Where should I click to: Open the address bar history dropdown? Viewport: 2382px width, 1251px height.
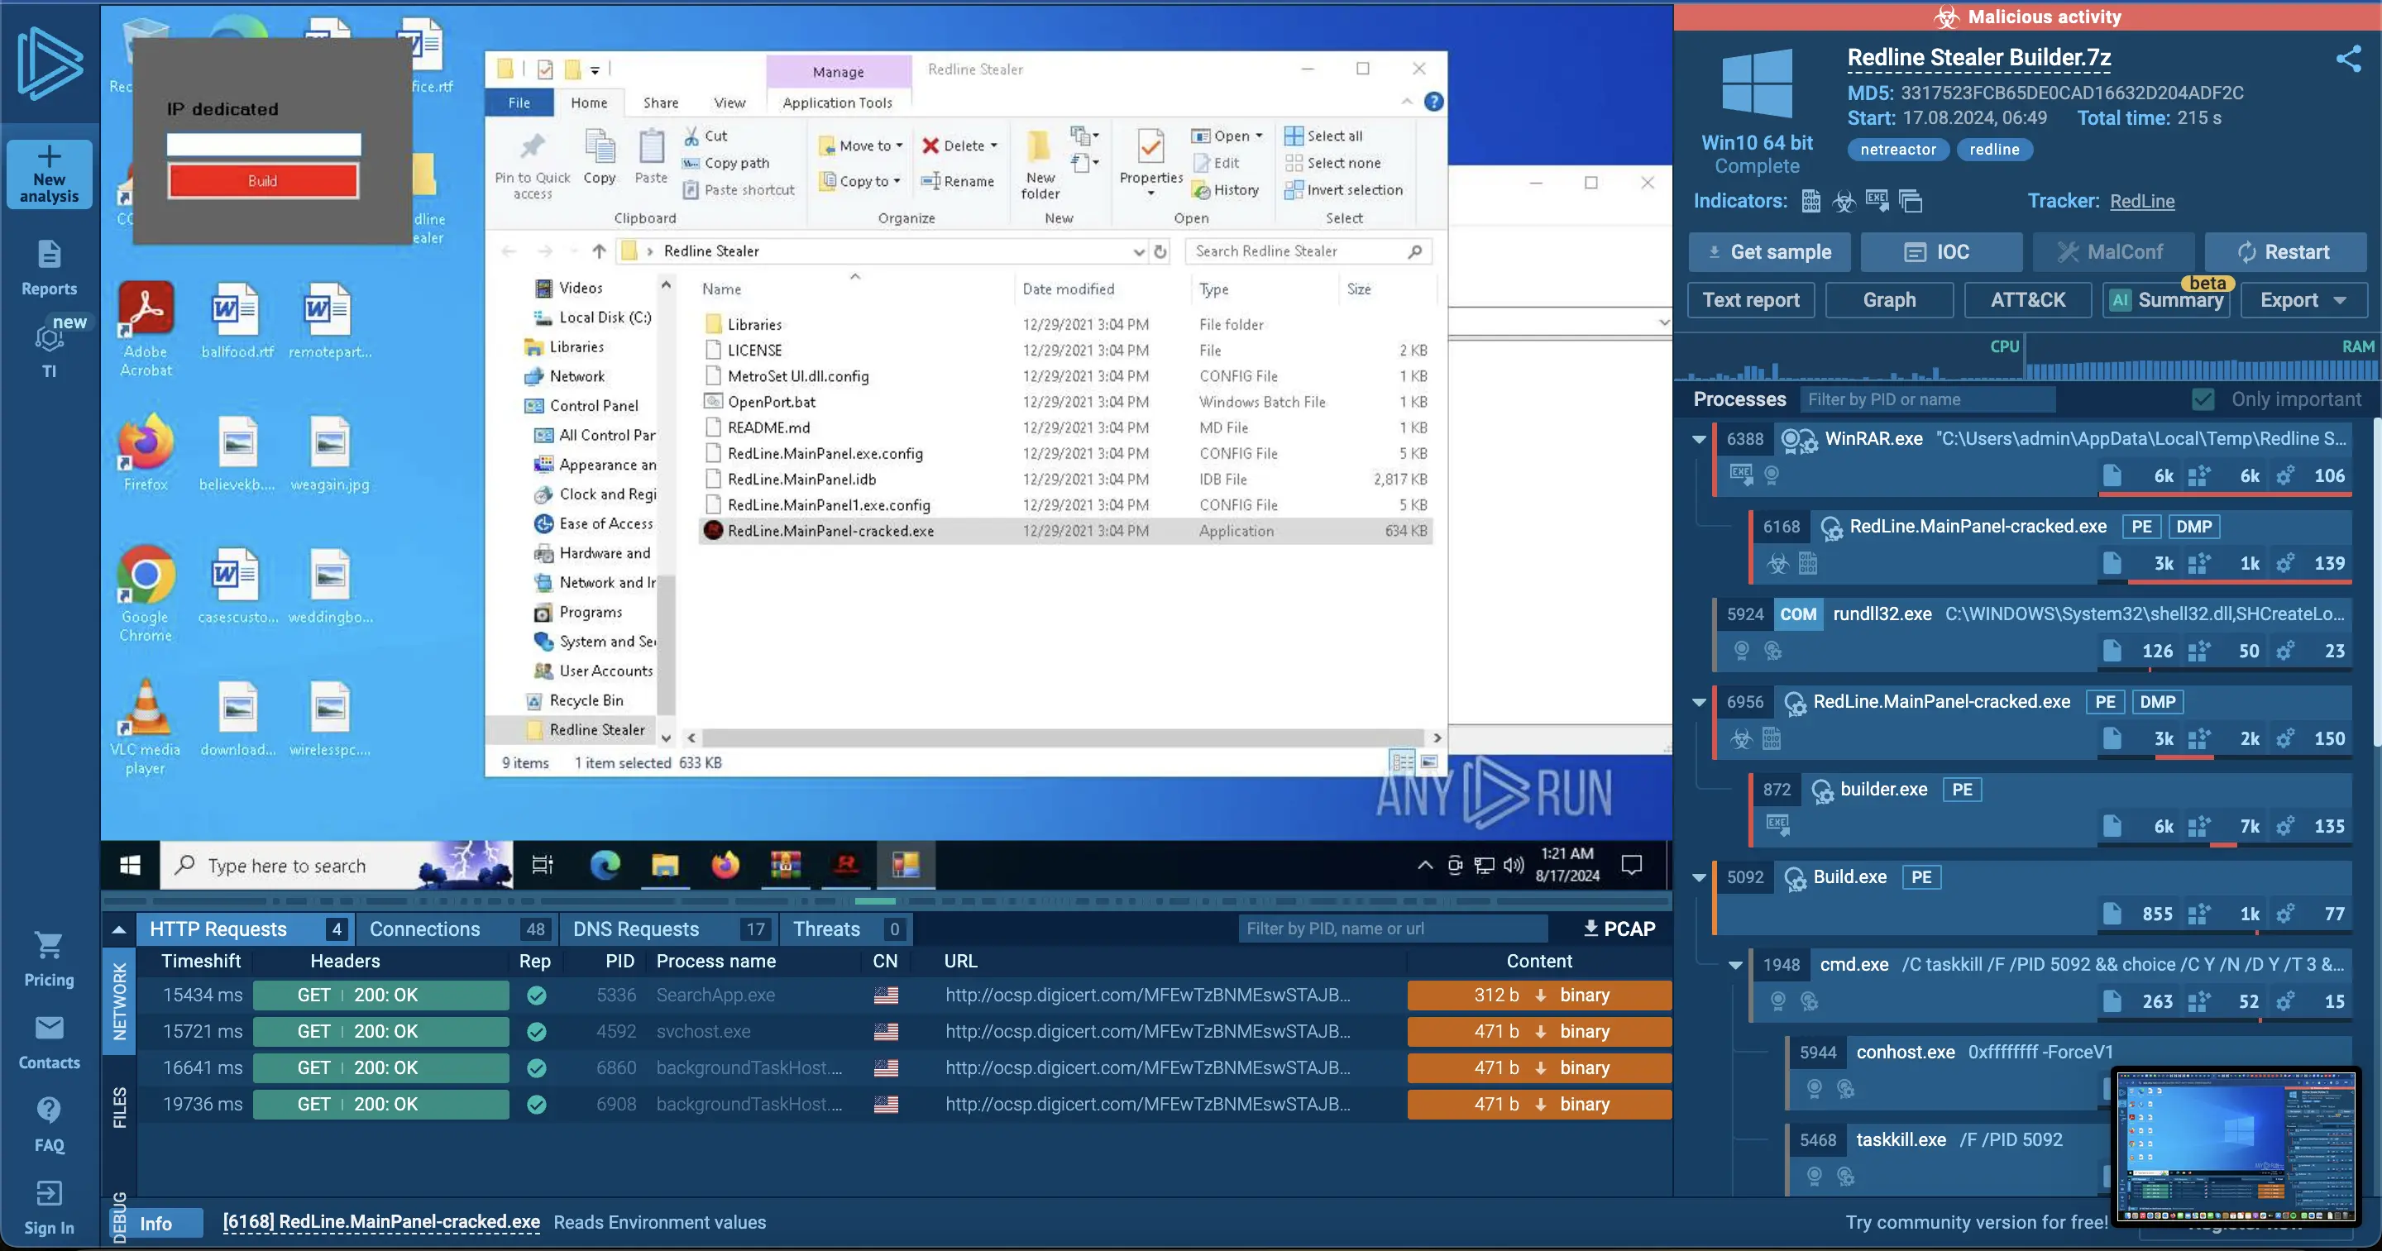[1138, 251]
